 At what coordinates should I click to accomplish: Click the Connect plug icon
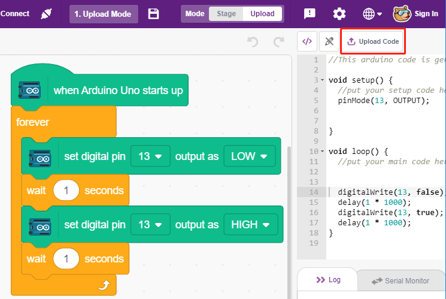46,14
